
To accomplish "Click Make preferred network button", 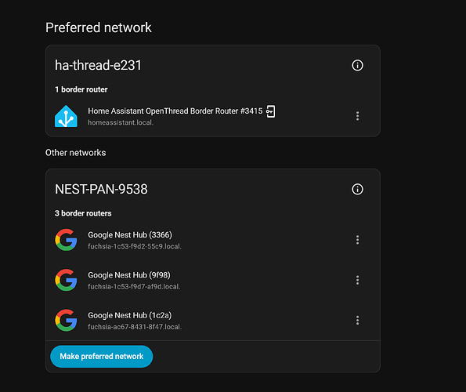I will coord(102,356).
